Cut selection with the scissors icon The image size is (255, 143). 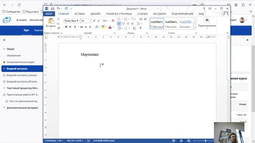click(59, 19)
